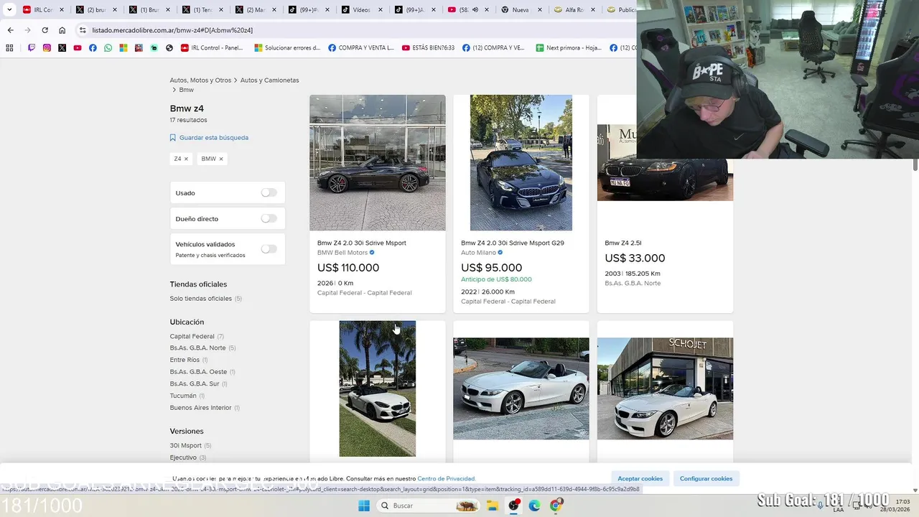Open Windows Start menu
The height and width of the screenshot is (517, 919).
(x=364, y=506)
